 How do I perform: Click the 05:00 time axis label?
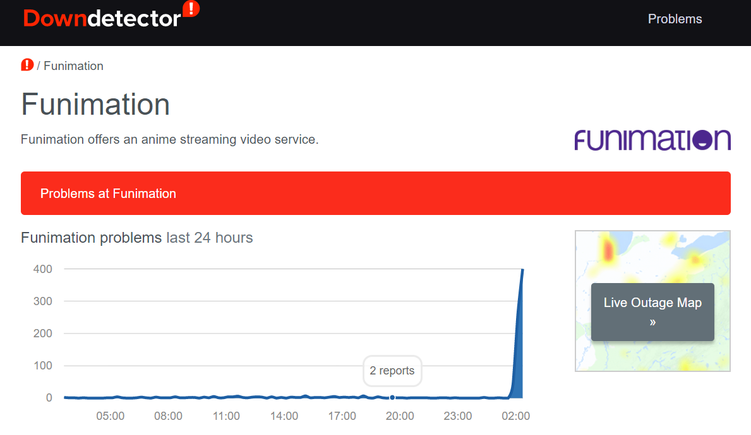110,416
